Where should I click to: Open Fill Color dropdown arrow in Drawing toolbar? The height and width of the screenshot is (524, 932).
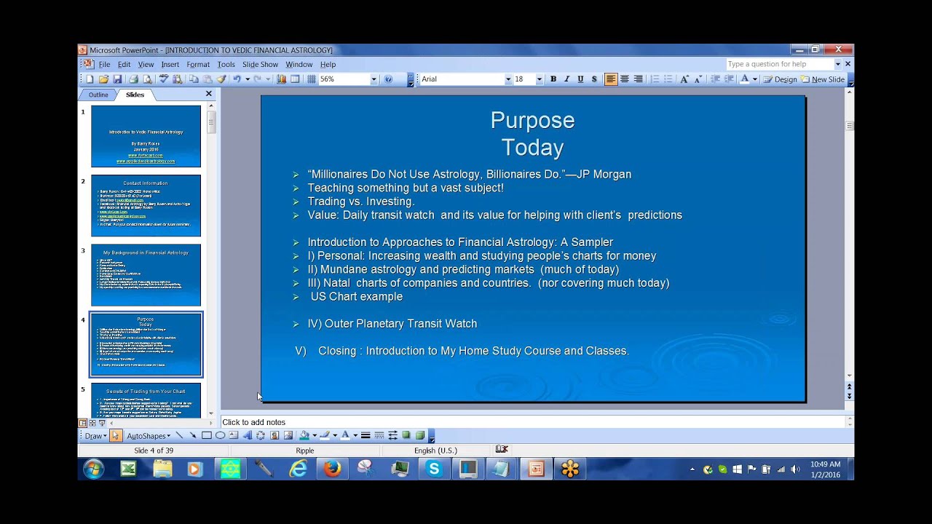tap(315, 435)
